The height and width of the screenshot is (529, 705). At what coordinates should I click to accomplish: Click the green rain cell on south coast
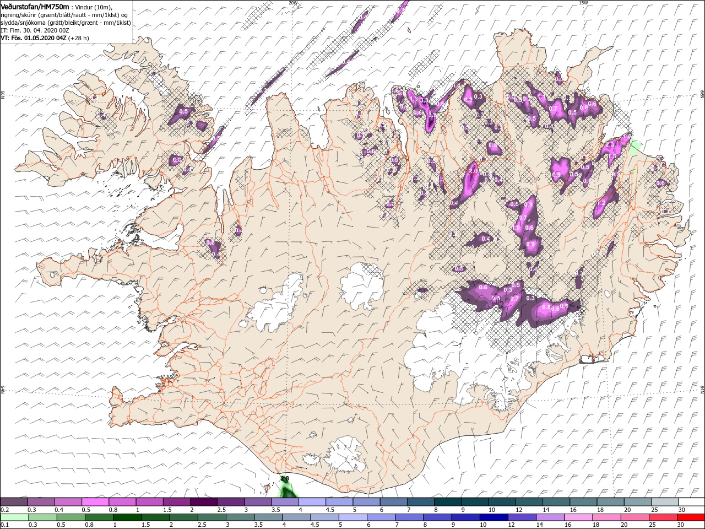pyautogui.click(x=287, y=488)
